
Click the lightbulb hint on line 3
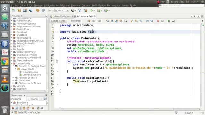53,32
